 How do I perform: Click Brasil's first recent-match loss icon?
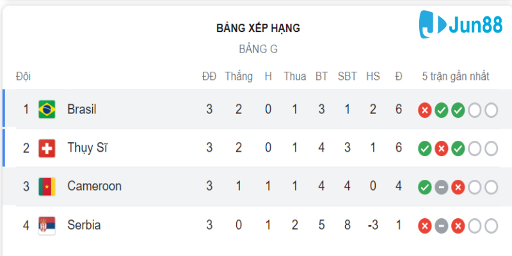424,110
